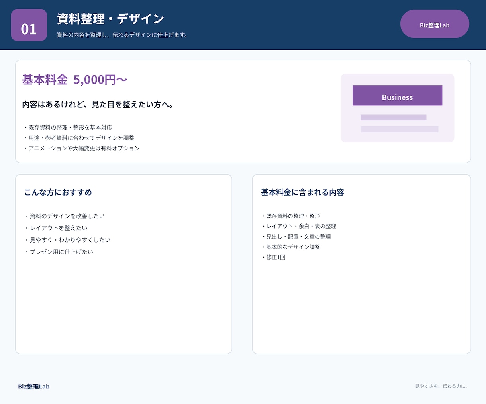This screenshot has width=486, height=404.
Task: Click the purple 01 number badge
Action: 29,25
